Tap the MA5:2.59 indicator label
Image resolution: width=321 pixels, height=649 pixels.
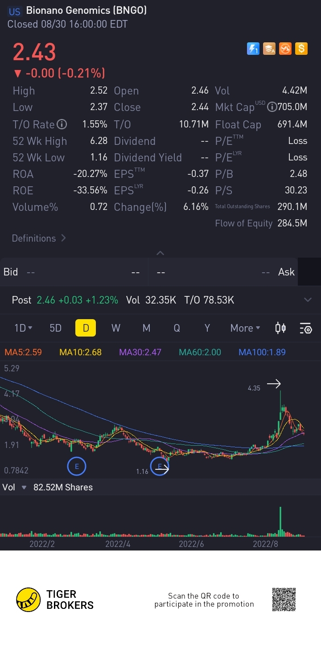tap(23, 352)
